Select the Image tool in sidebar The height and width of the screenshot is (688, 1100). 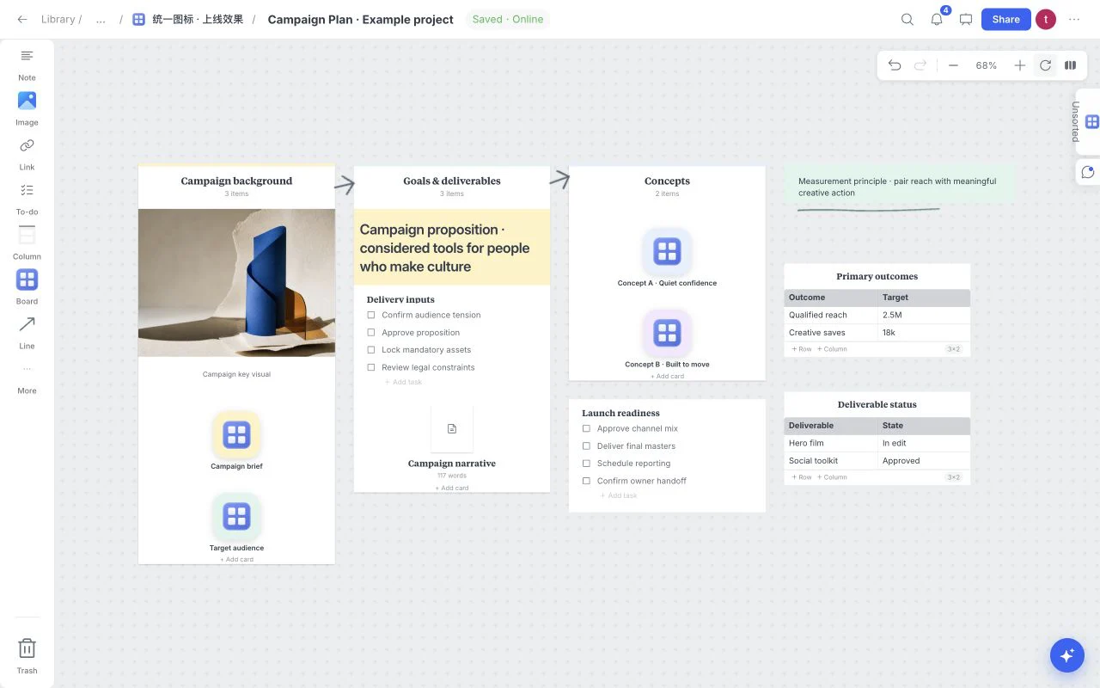[x=27, y=108]
